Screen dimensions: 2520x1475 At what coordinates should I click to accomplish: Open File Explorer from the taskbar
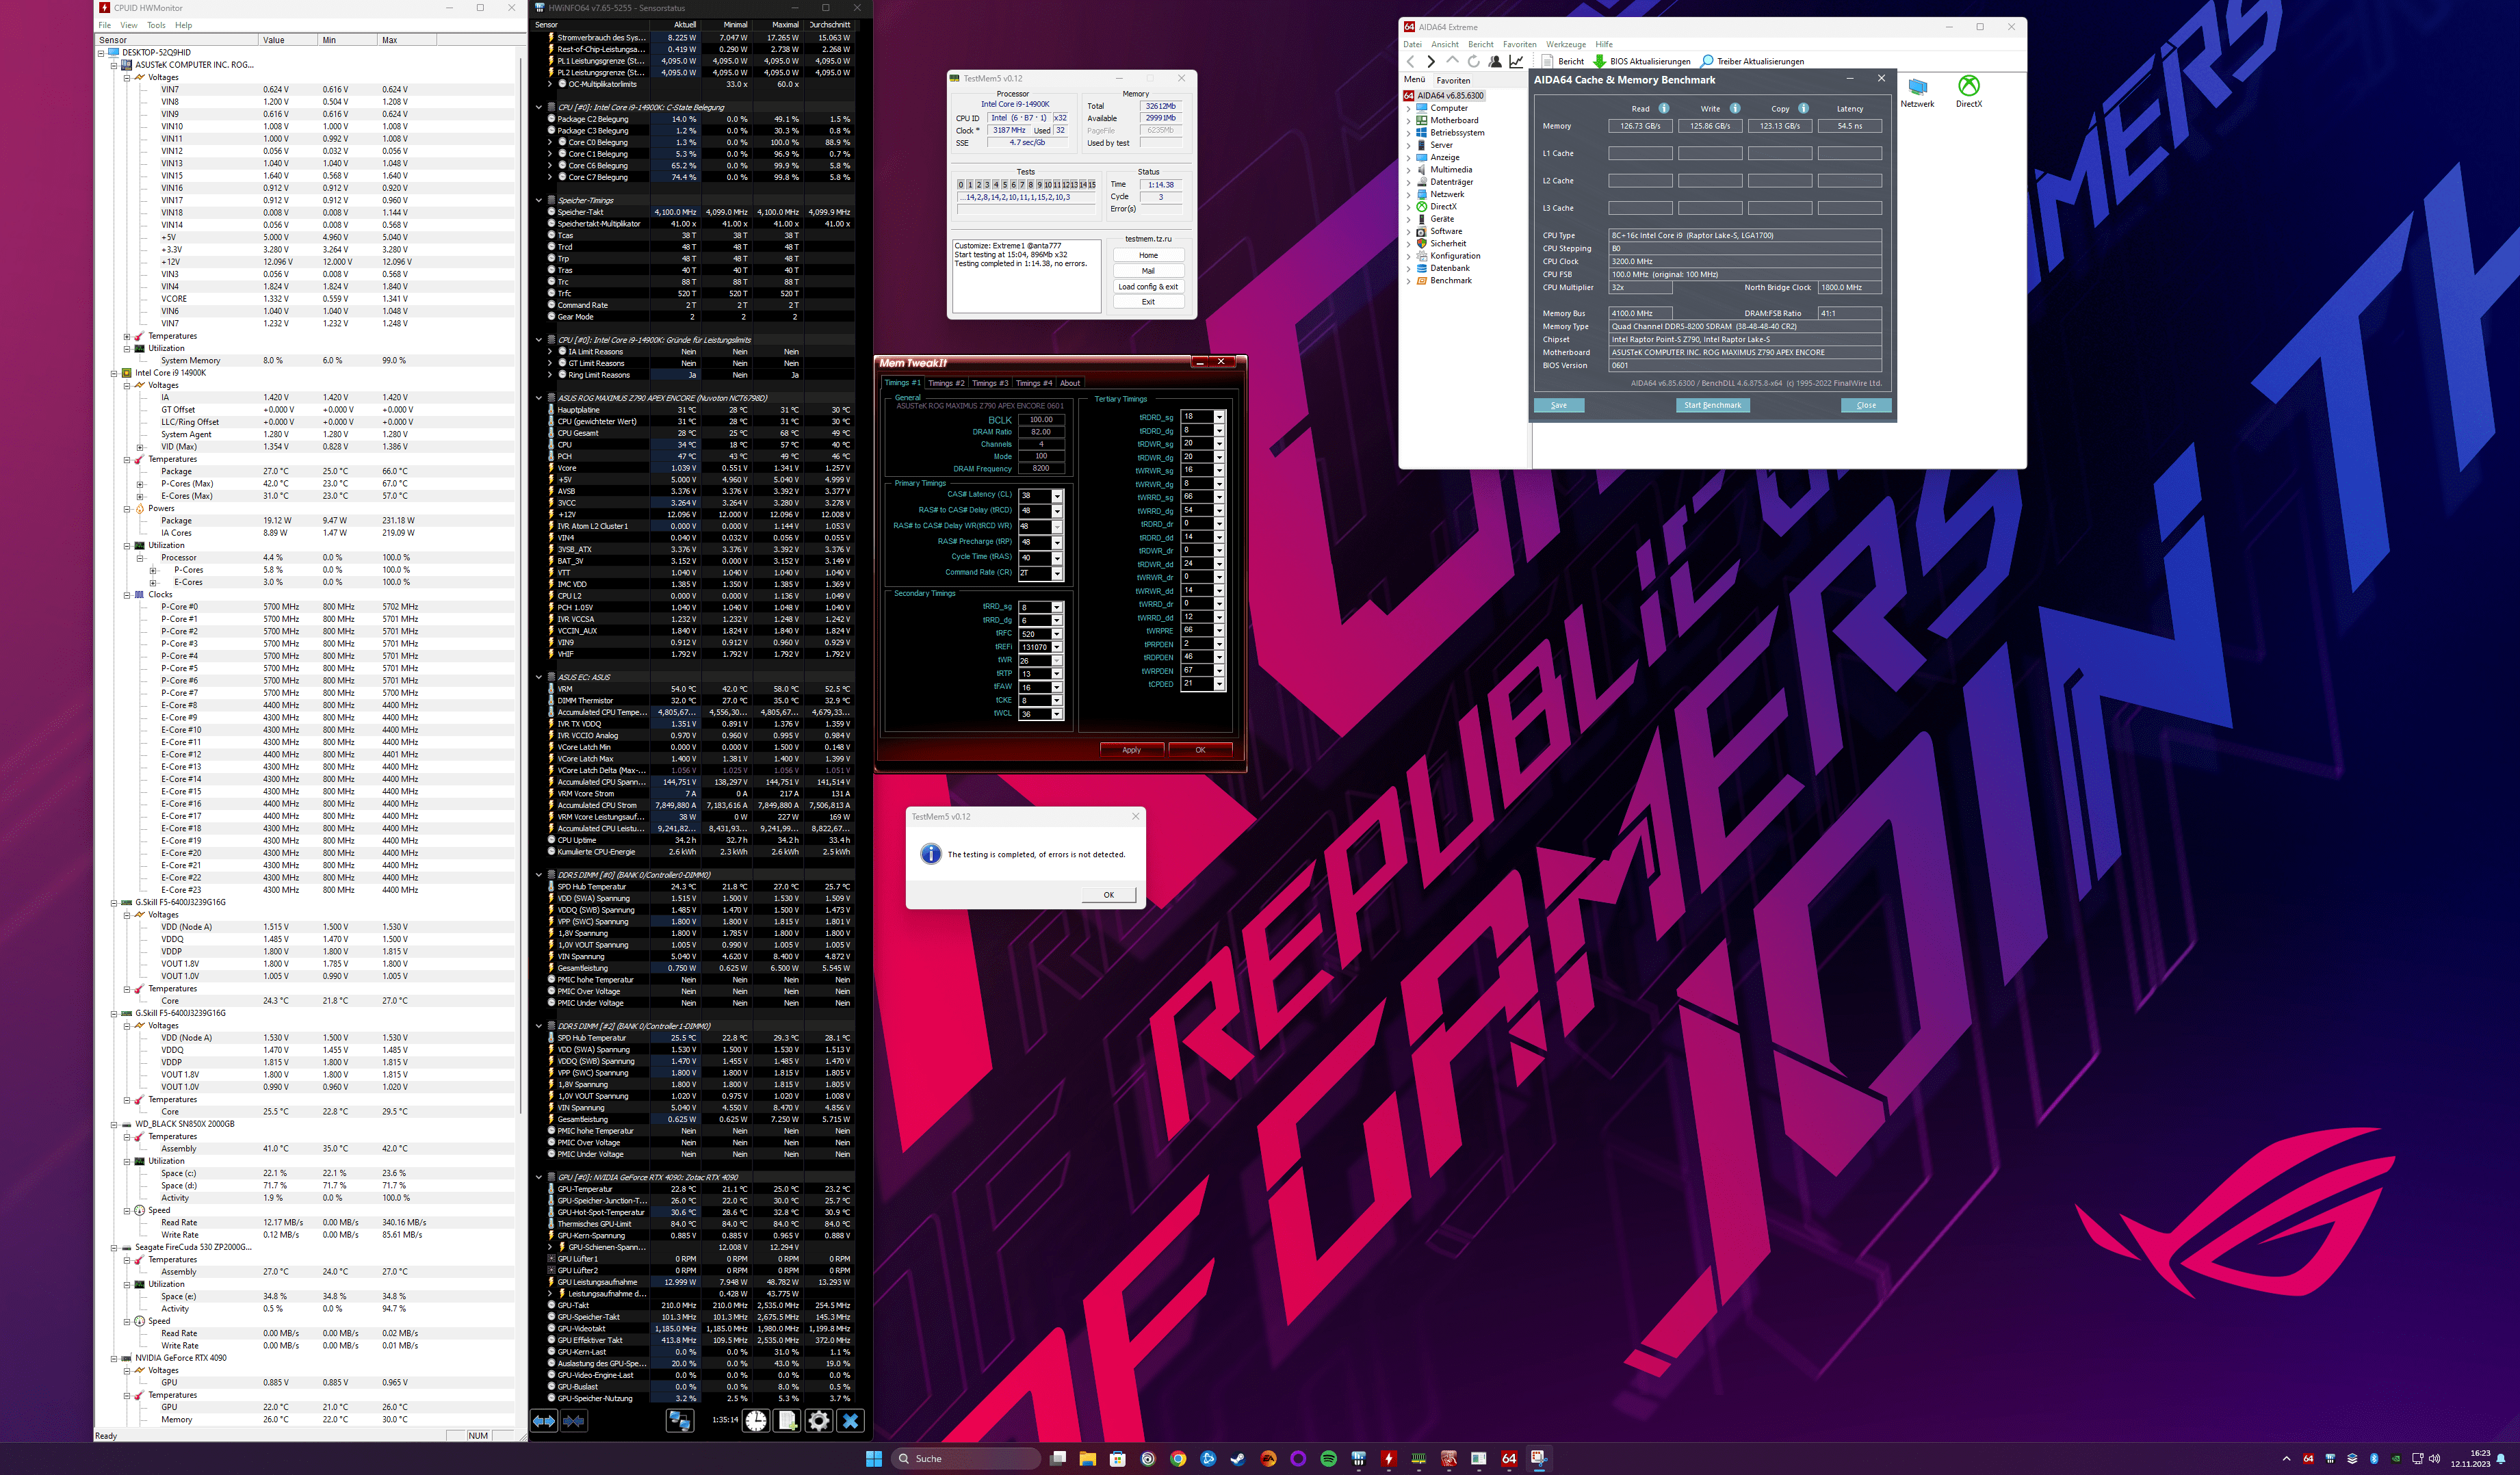tap(1087, 1458)
